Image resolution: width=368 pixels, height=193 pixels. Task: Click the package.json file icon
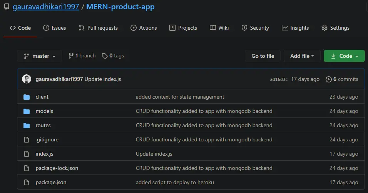pyautogui.click(x=27, y=183)
